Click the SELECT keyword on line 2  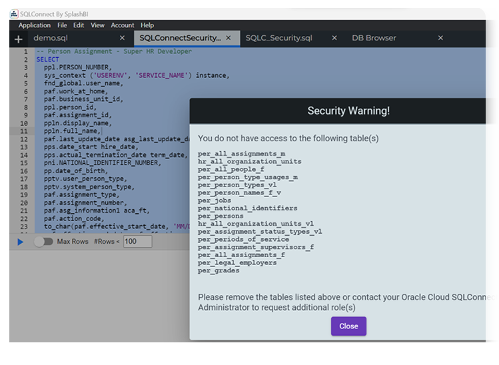48,59
